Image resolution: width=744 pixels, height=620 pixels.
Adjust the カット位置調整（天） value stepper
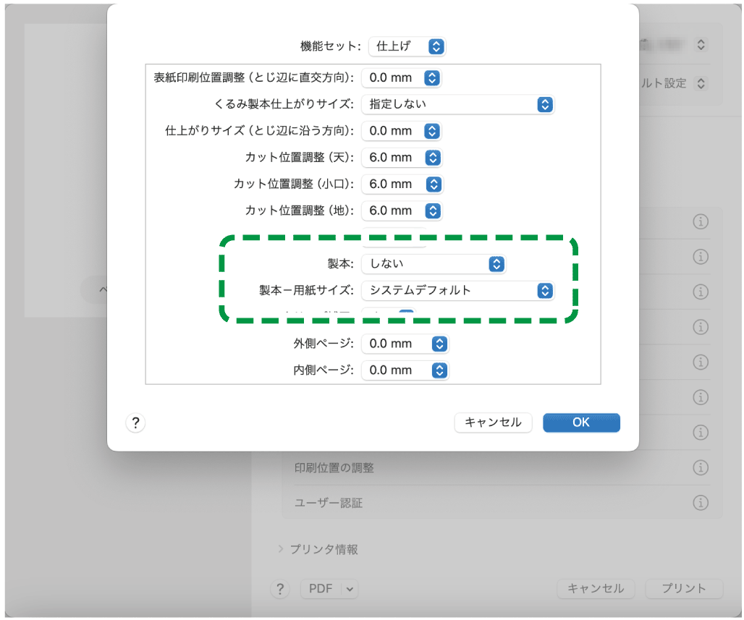coord(432,157)
